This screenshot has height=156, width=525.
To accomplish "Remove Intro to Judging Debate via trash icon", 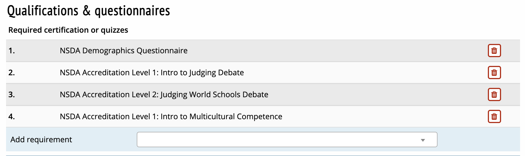I will click(x=494, y=73).
